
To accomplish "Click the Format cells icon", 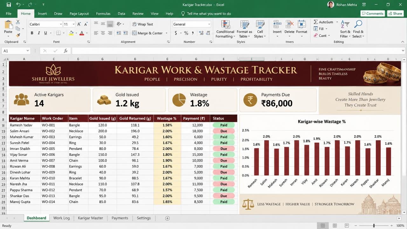I will tap(301, 25).
